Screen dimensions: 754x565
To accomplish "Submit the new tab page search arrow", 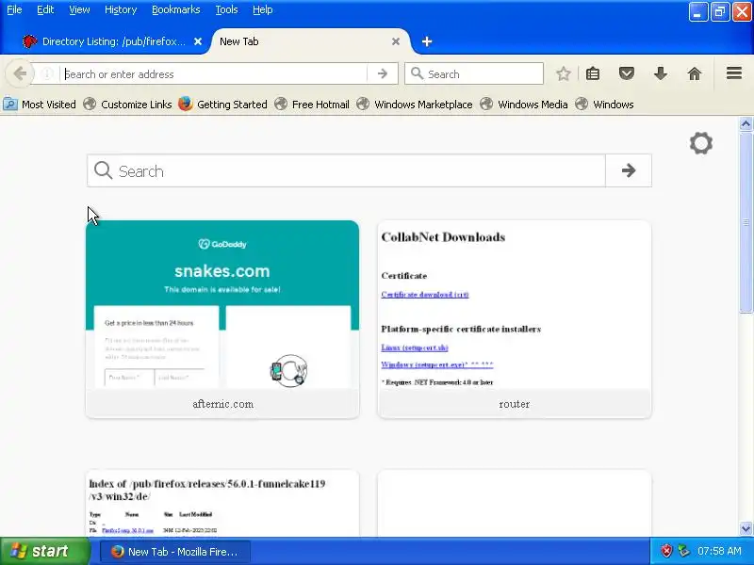I will pyautogui.click(x=628, y=170).
